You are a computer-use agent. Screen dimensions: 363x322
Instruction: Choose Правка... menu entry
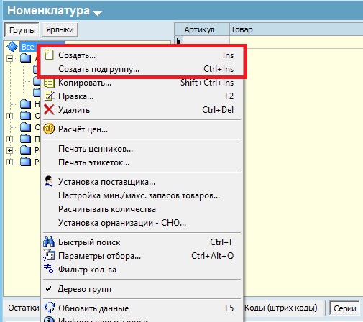tap(142, 96)
